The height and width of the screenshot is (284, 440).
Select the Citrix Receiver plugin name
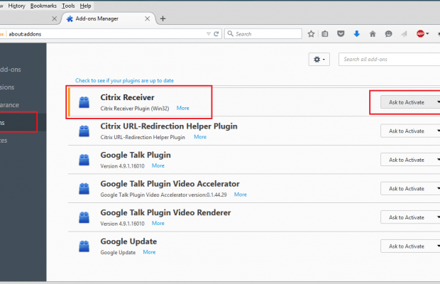pos(128,97)
